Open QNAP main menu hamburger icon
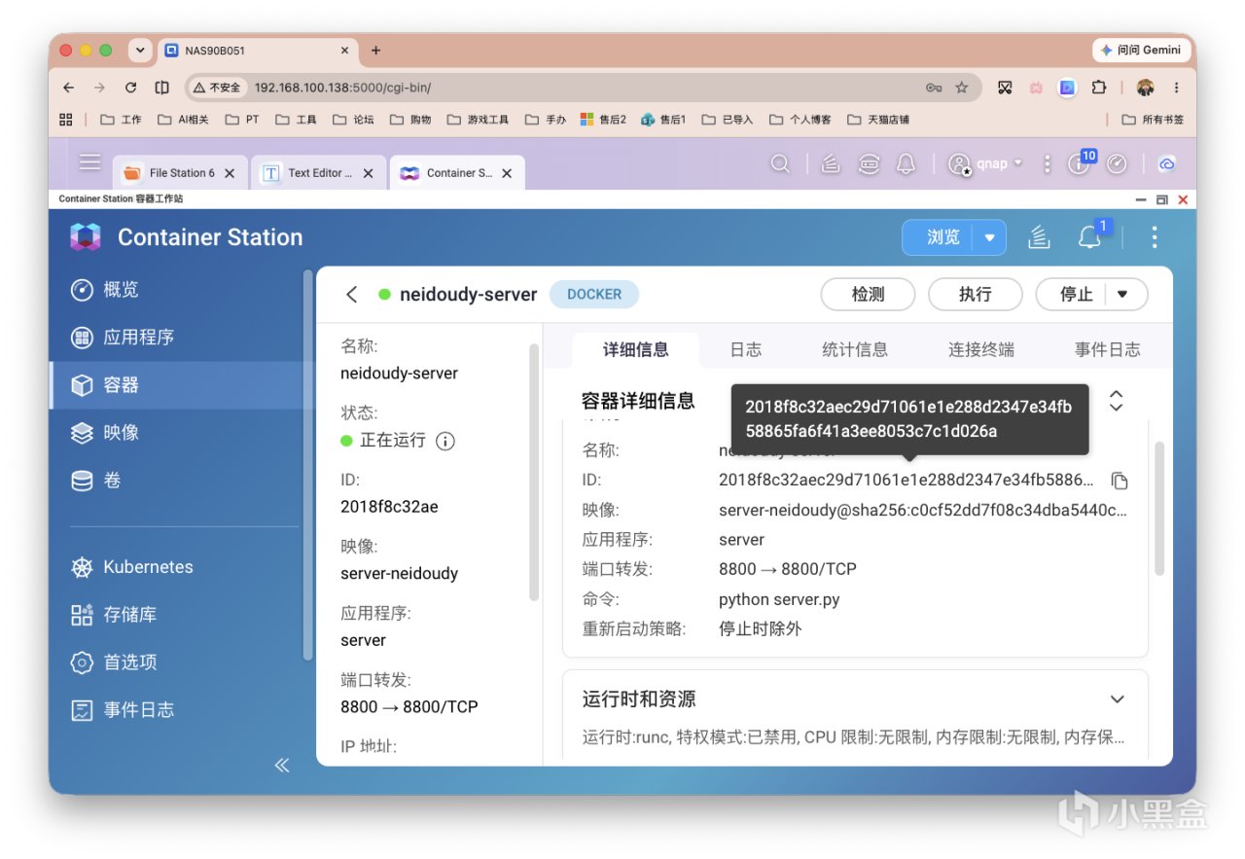The height and width of the screenshot is (859, 1245). tap(89, 162)
